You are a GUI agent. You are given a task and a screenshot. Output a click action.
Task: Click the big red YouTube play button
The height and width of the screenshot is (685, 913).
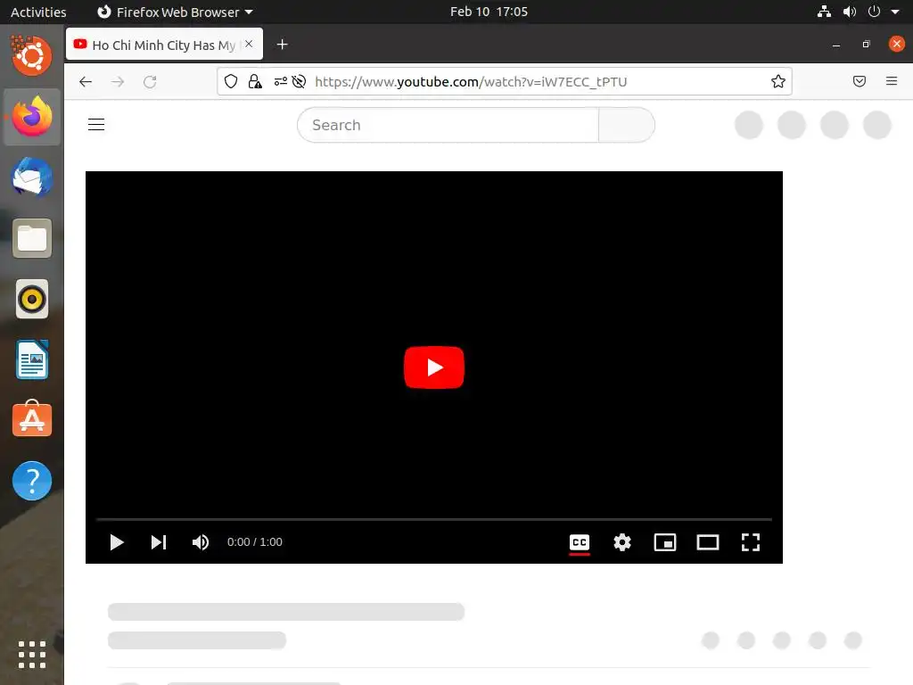[434, 367]
